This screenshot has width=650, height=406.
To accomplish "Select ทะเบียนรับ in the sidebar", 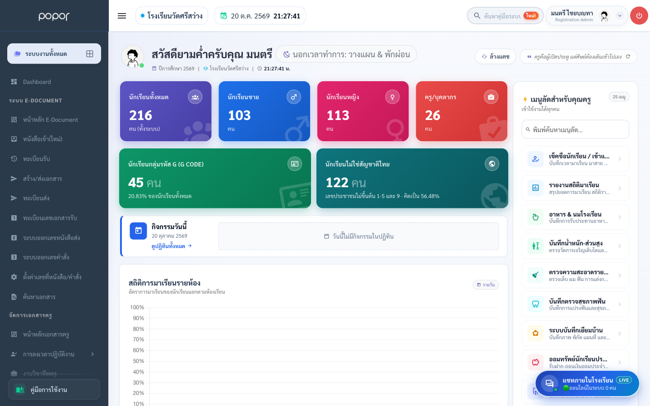I will 54,159.
